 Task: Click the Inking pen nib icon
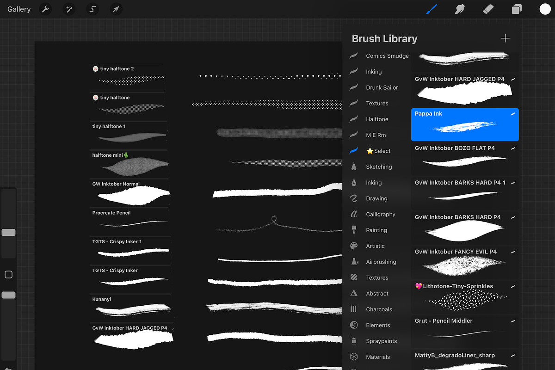354,183
